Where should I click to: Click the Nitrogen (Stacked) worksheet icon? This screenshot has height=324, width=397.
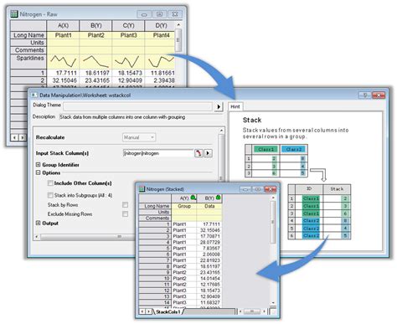point(142,189)
